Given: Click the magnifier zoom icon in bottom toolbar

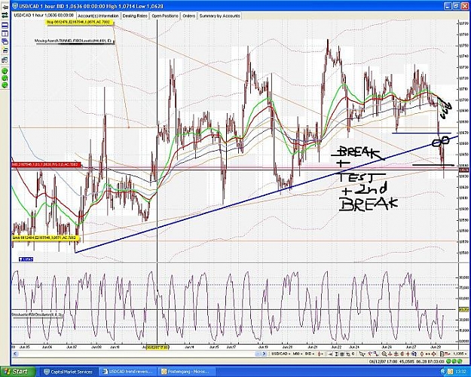Looking at the screenshot, I should pos(384,354).
